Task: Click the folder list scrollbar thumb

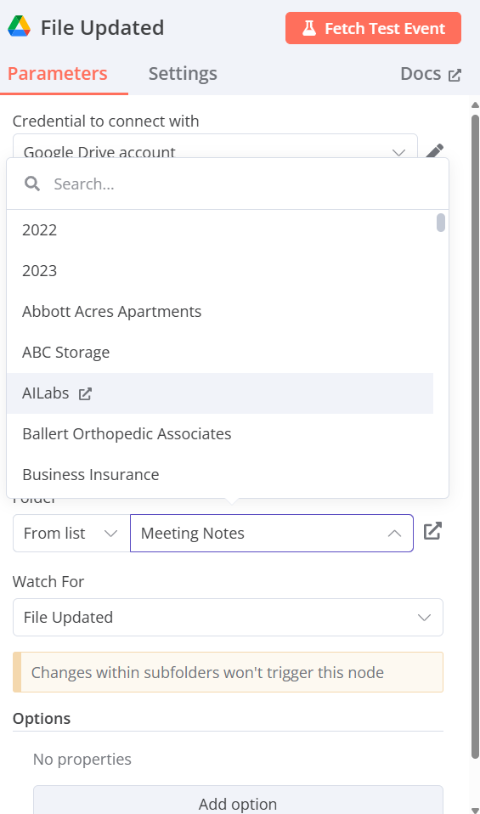Action: click(x=441, y=222)
